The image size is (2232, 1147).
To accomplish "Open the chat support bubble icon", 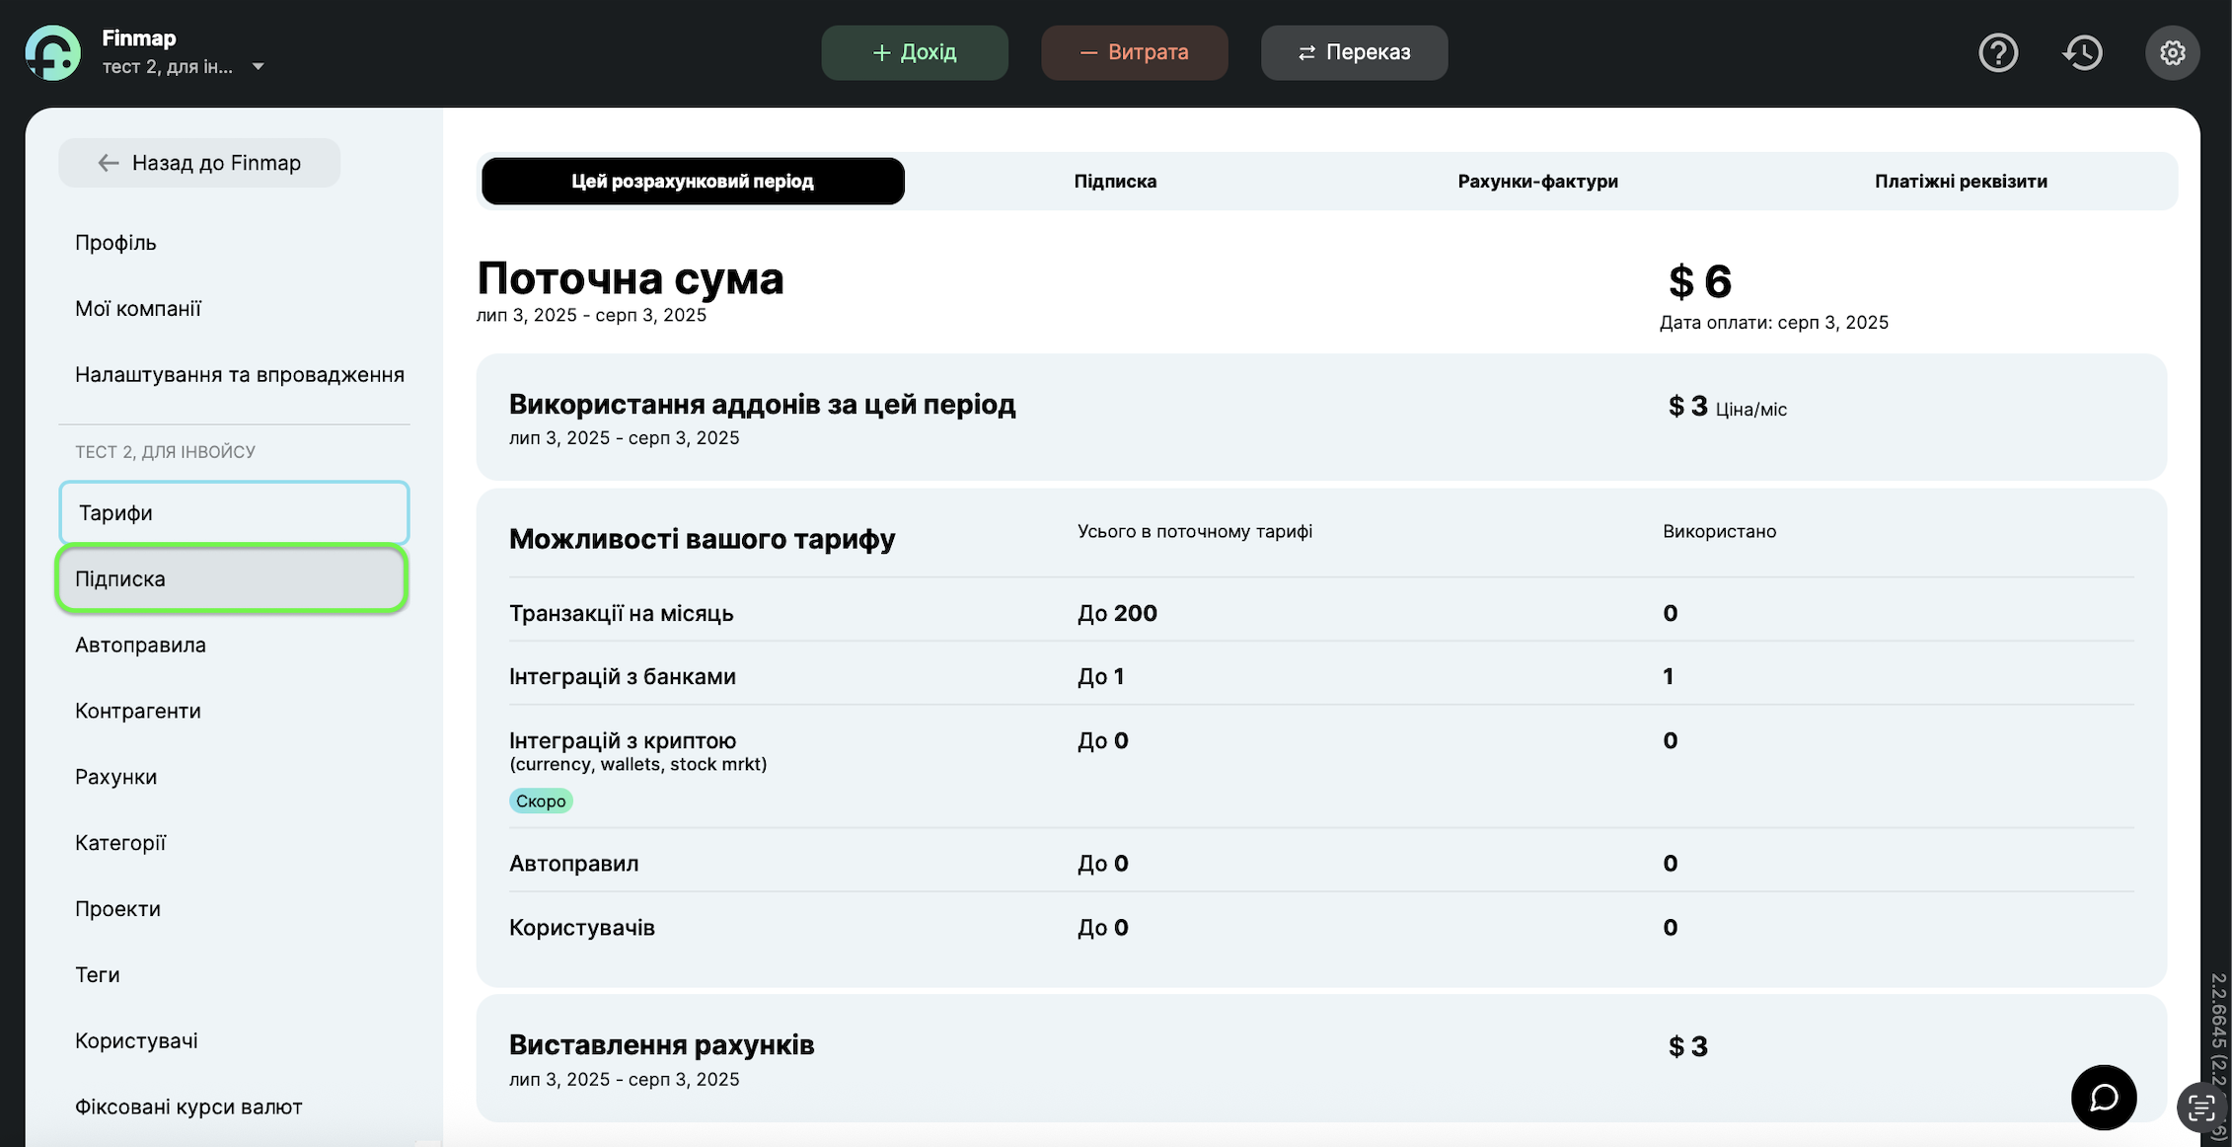I will 2104,1097.
